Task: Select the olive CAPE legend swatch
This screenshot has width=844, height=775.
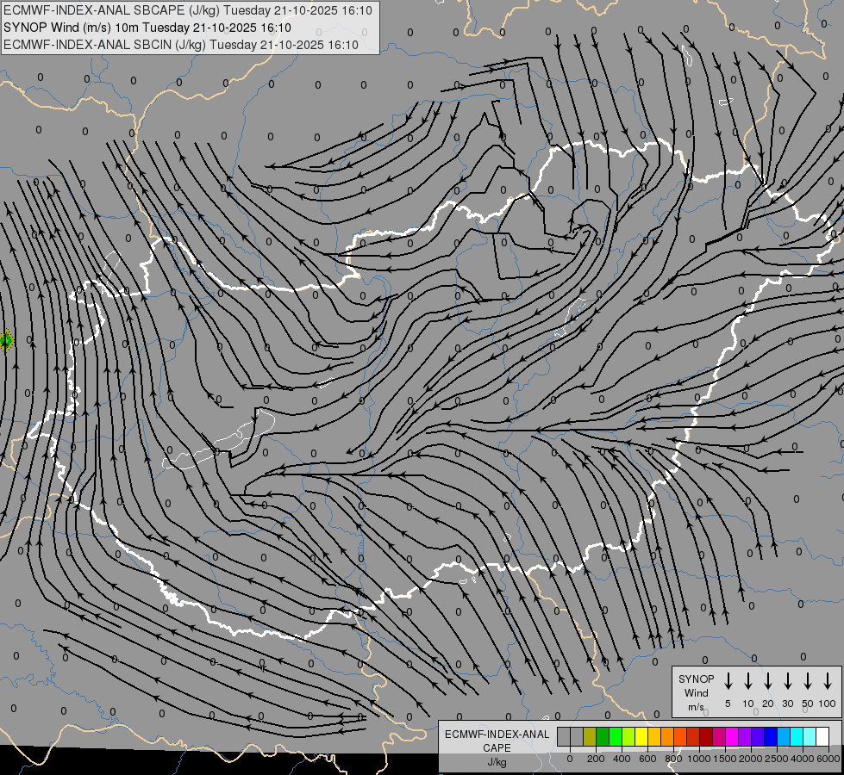Action: (x=590, y=736)
